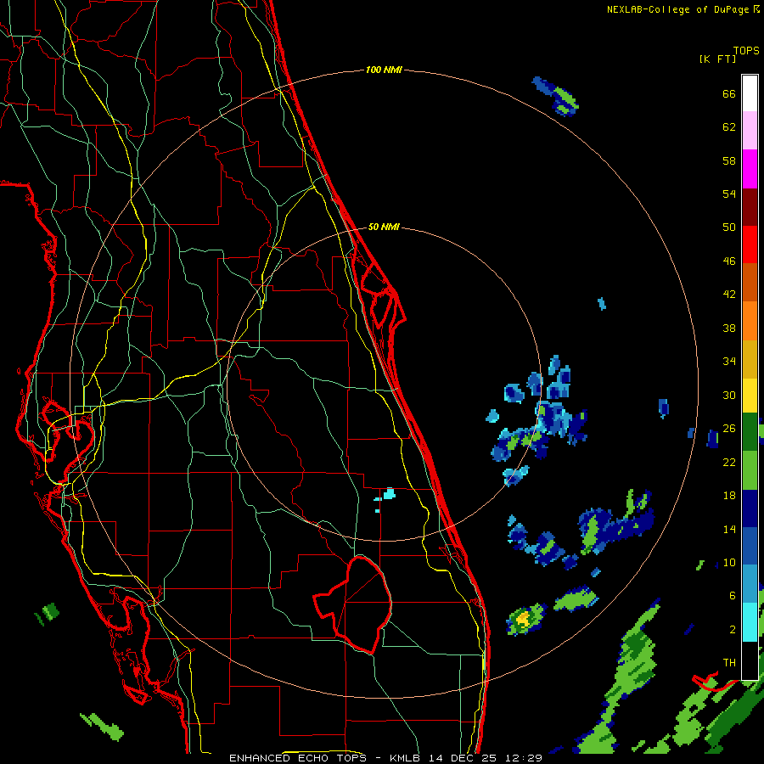Click the white swatch atop the tops legend
The width and height of the screenshot is (764, 764).
750,93
